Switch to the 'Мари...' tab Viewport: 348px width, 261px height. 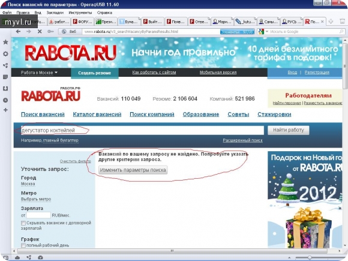[223, 22]
